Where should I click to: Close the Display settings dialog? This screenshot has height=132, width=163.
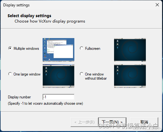157,5
